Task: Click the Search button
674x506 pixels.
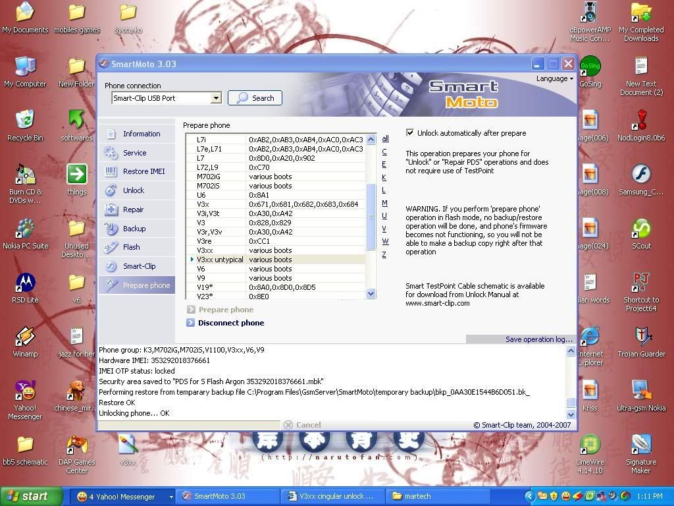Action: click(x=255, y=98)
